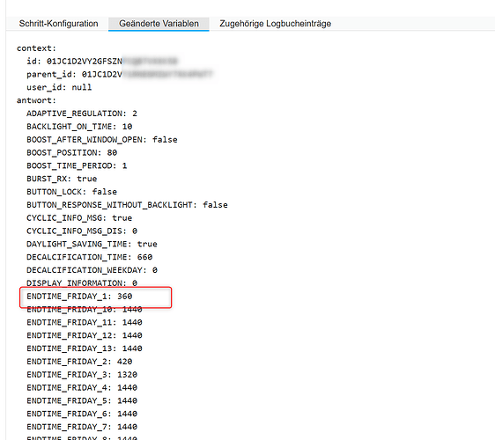Click the BOOST_POSITION: 80 line
The width and height of the screenshot is (495, 440).
pyautogui.click(x=71, y=152)
